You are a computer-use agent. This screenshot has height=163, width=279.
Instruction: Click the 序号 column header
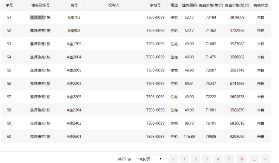click(x=9, y=5)
